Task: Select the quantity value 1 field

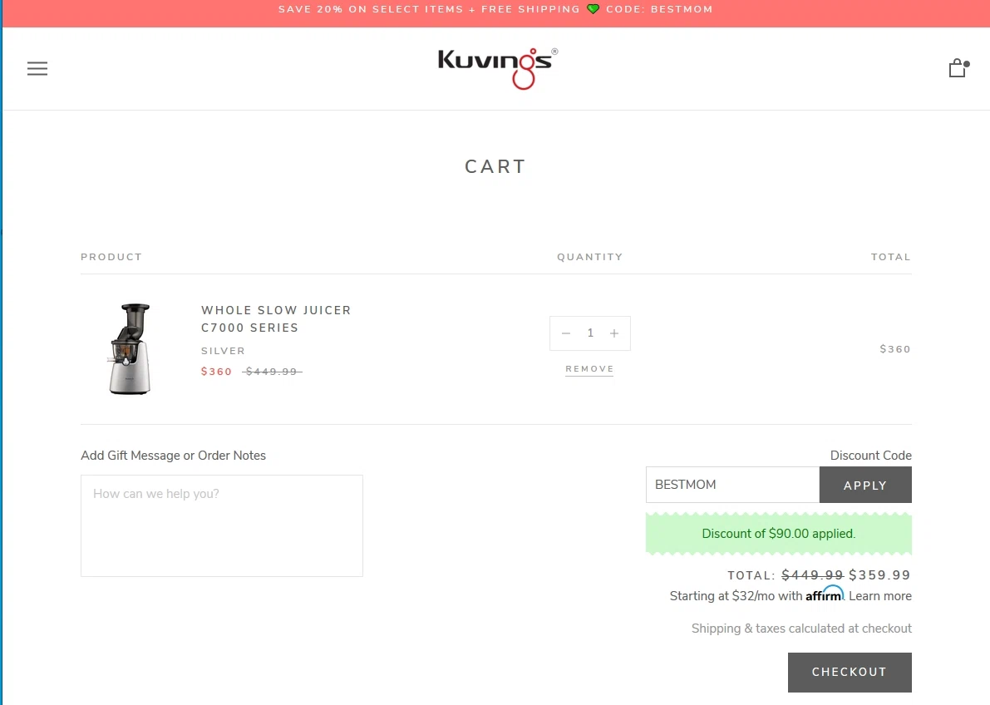Action: [590, 333]
